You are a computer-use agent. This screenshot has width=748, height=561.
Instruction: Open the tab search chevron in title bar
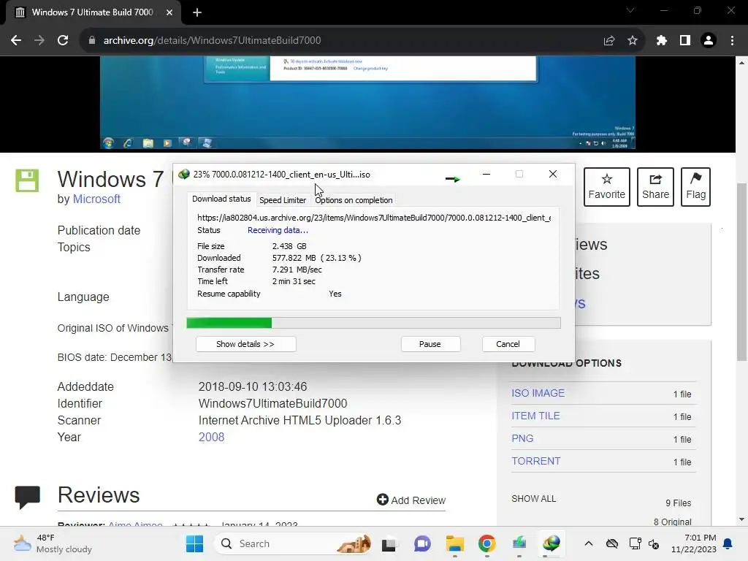click(630, 10)
